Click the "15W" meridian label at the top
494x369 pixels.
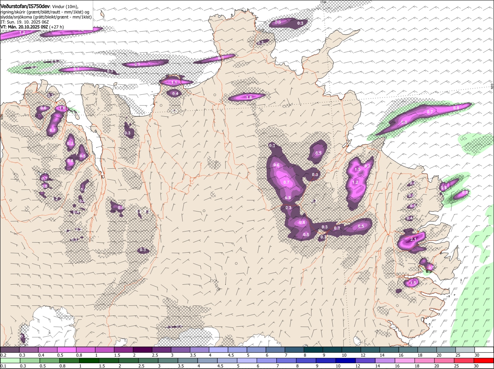point(323,2)
